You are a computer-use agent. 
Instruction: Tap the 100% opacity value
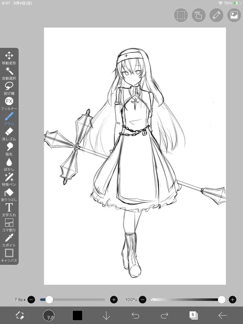click(131, 299)
